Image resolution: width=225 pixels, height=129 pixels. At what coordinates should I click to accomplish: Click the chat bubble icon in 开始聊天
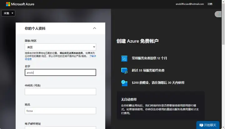201,125
